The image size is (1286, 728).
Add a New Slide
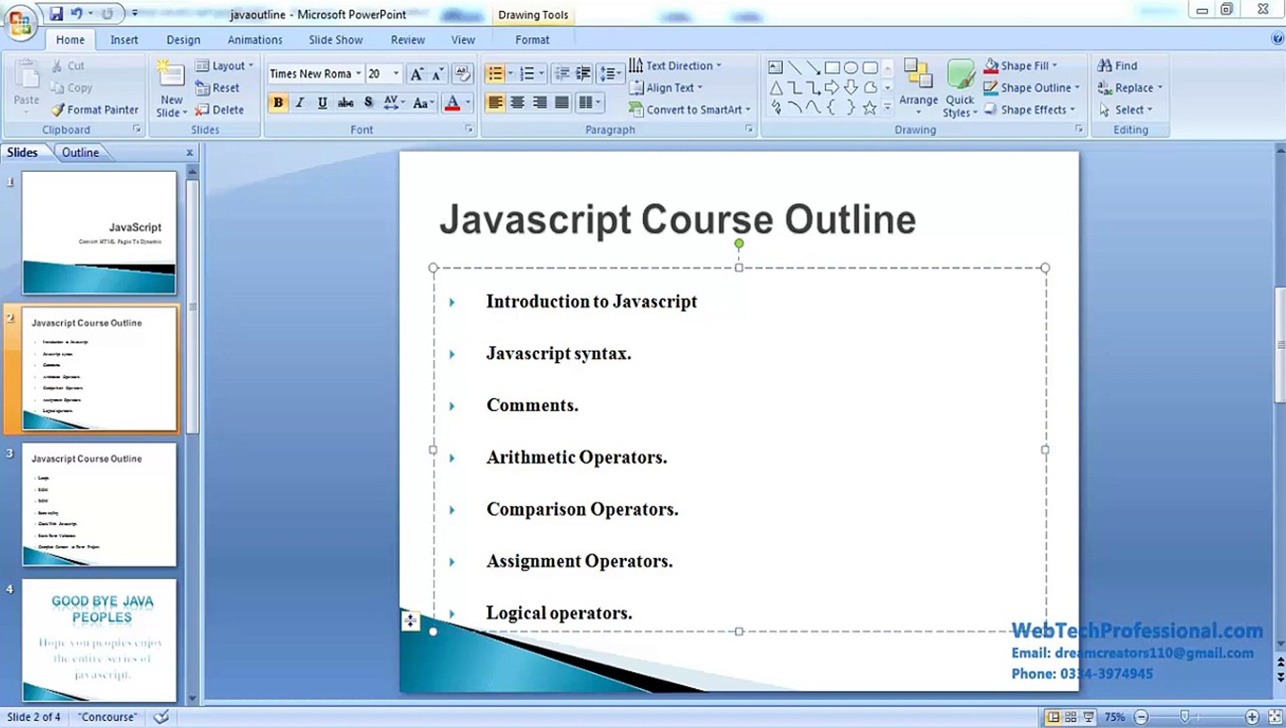pos(171,88)
